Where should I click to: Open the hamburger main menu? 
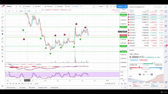pyautogui.click(x=2, y=6)
